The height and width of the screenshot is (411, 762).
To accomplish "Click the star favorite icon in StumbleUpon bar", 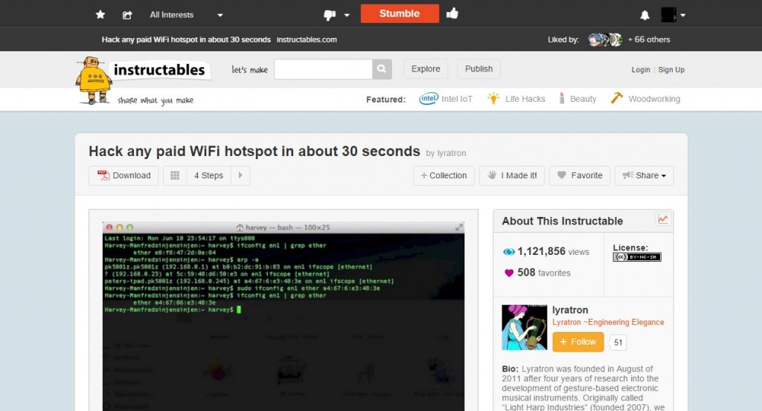I will pyautogui.click(x=100, y=15).
